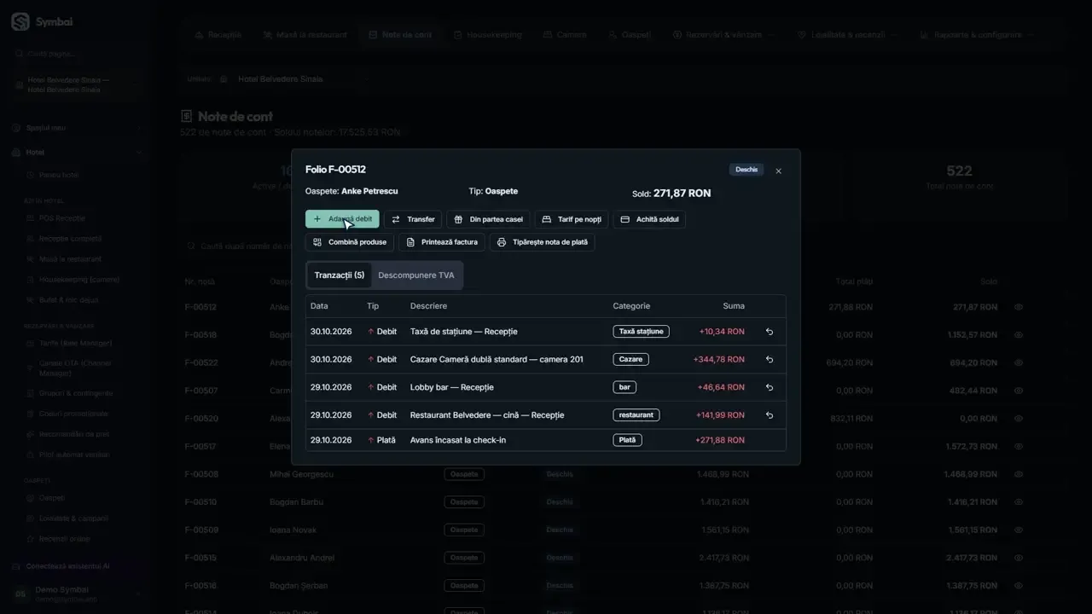Click the Combină produse icon button
The image size is (1092, 614).
coord(317,242)
